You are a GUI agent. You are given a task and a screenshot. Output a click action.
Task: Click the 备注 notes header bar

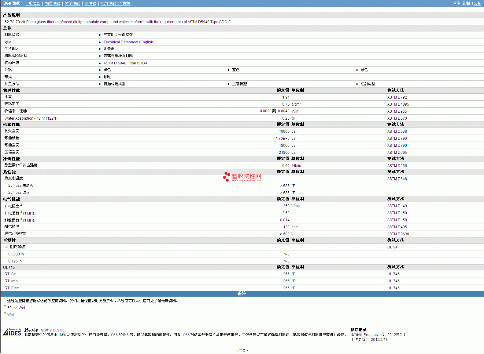pyautogui.click(x=242, y=294)
